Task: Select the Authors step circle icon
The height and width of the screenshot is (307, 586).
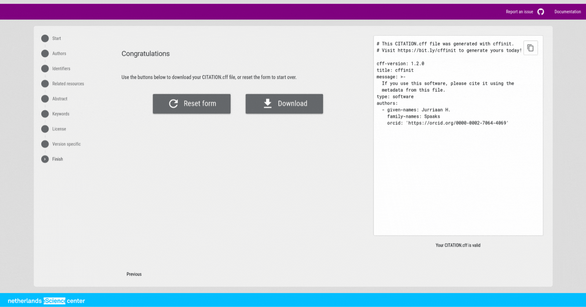Action: pyautogui.click(x=45, y=53)
